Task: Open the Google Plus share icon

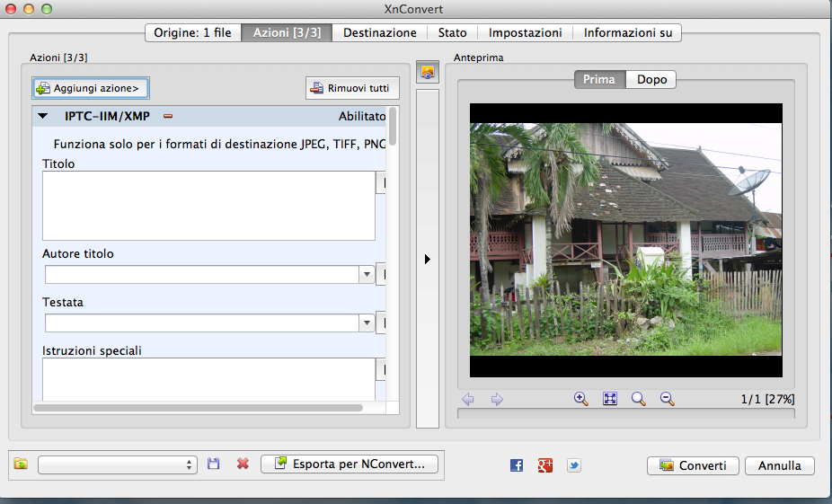Action: point(545,465)
